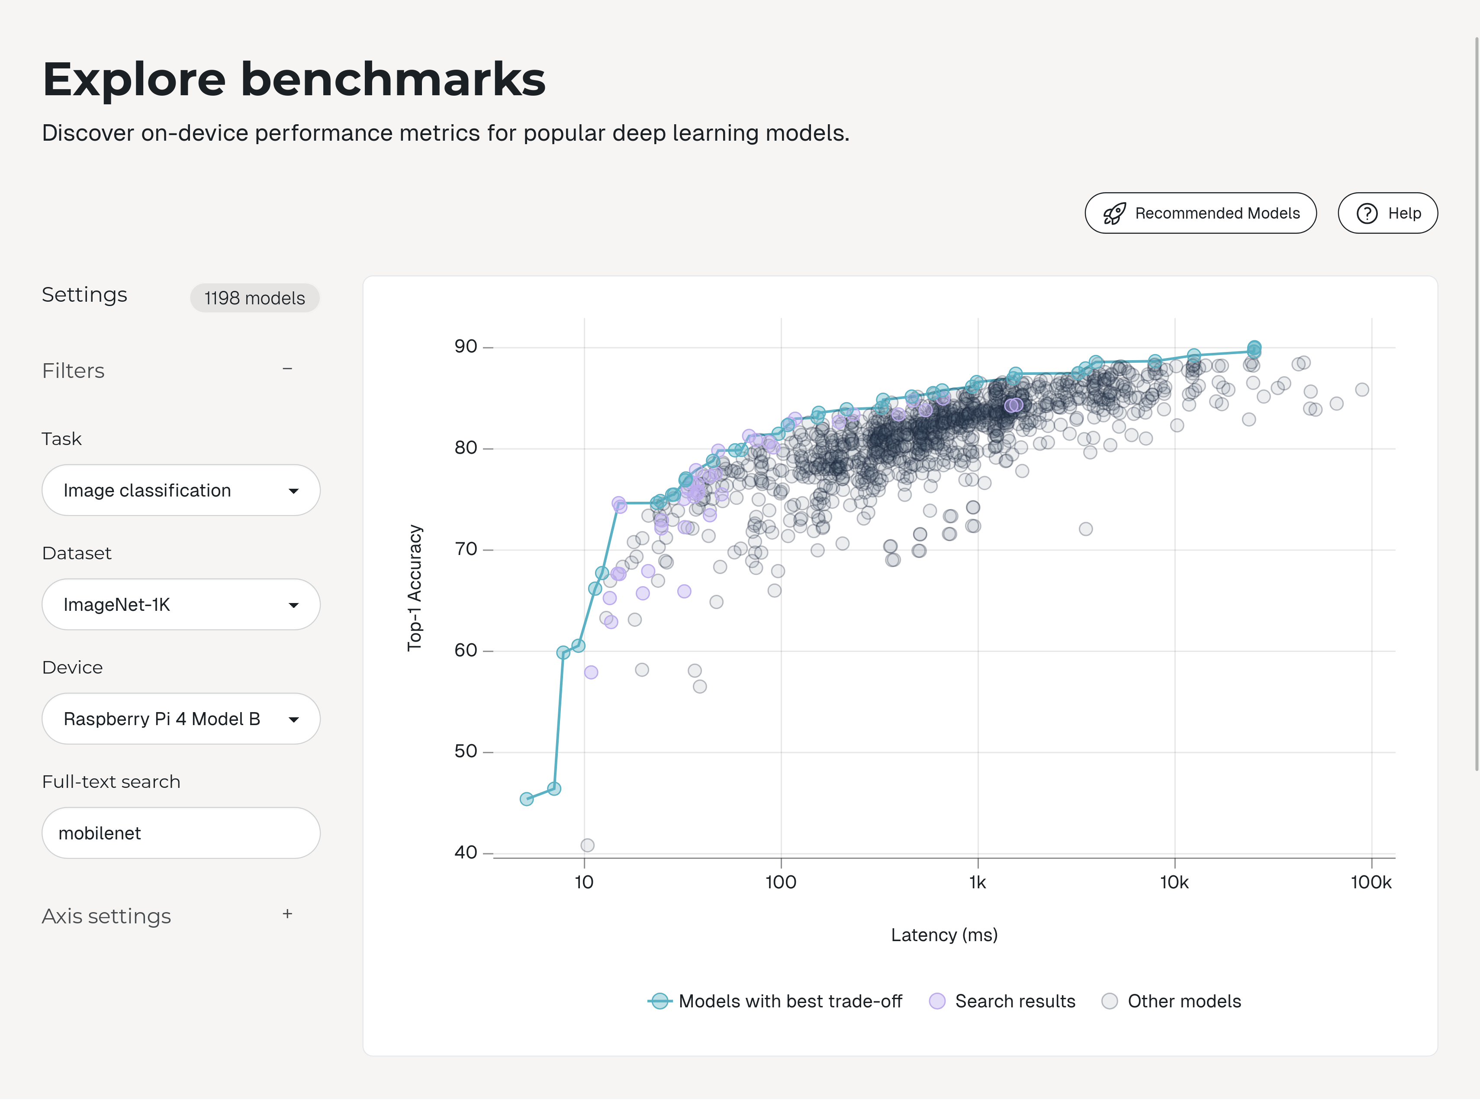Open the ImageNet-1K dataset dropdown

[180, 604]
